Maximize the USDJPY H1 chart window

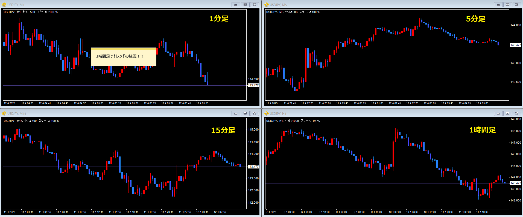click(x=508, y=113)
